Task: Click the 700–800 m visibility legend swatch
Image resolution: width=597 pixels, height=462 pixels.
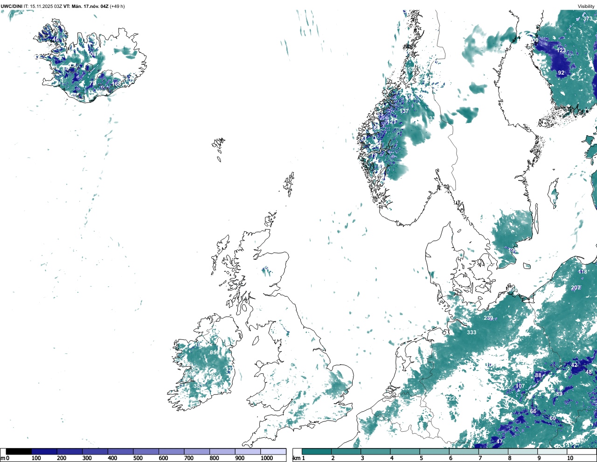Action: 197,452
